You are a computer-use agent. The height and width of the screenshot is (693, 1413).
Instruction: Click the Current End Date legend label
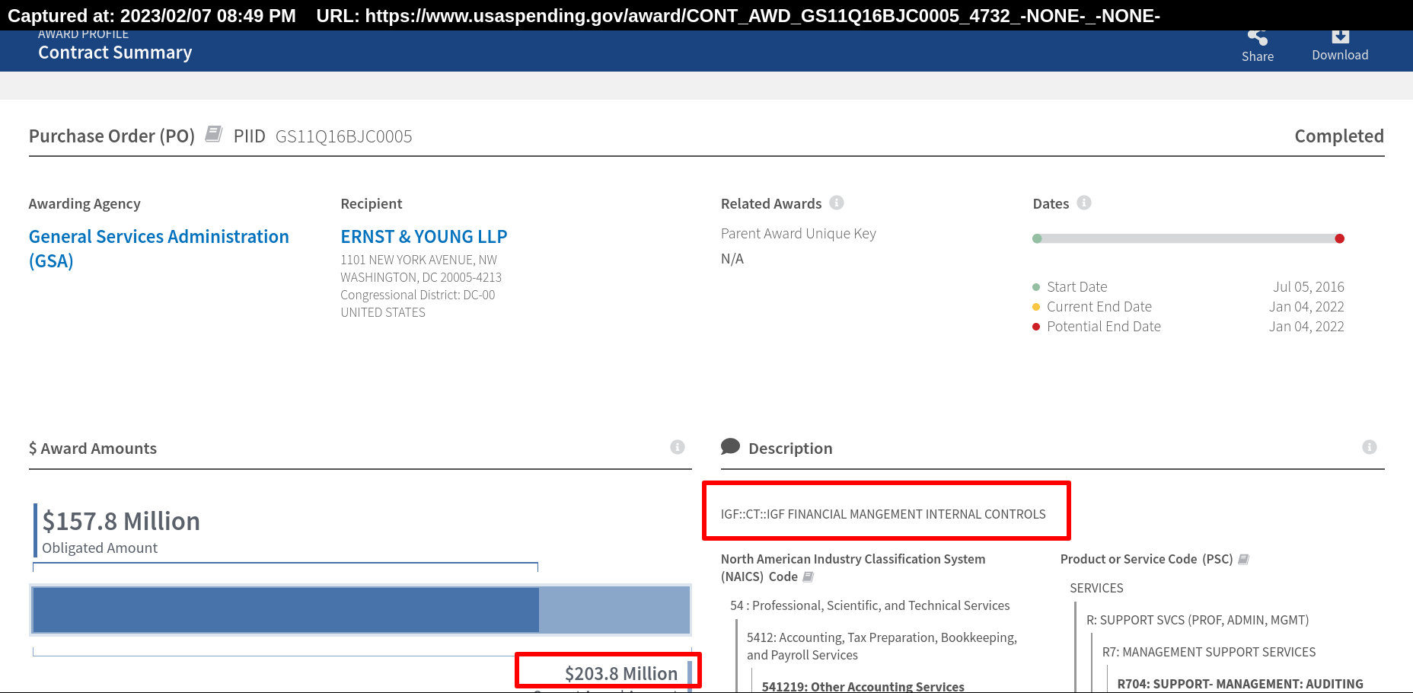click(1099, 307)
